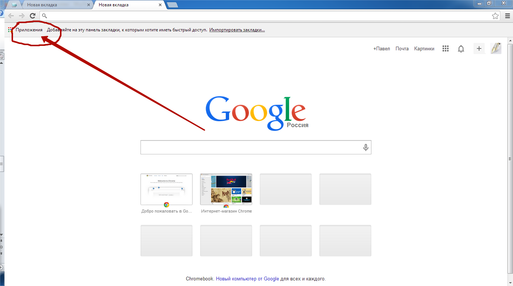Click the Импортировать закладки link
The height and width of the screenshot is (286, 513).
pyautogui.click(x=237, y=30)
